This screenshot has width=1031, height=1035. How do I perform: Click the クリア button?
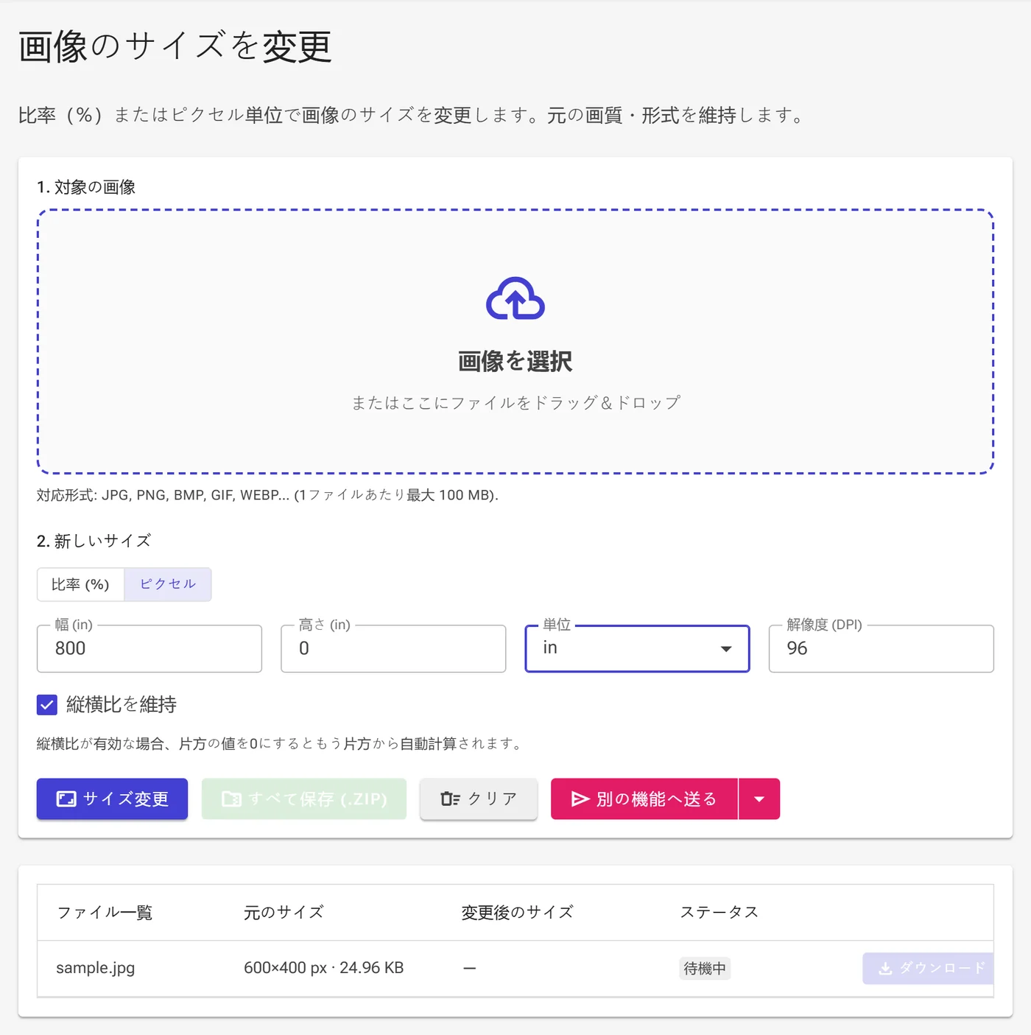point(479,799)
